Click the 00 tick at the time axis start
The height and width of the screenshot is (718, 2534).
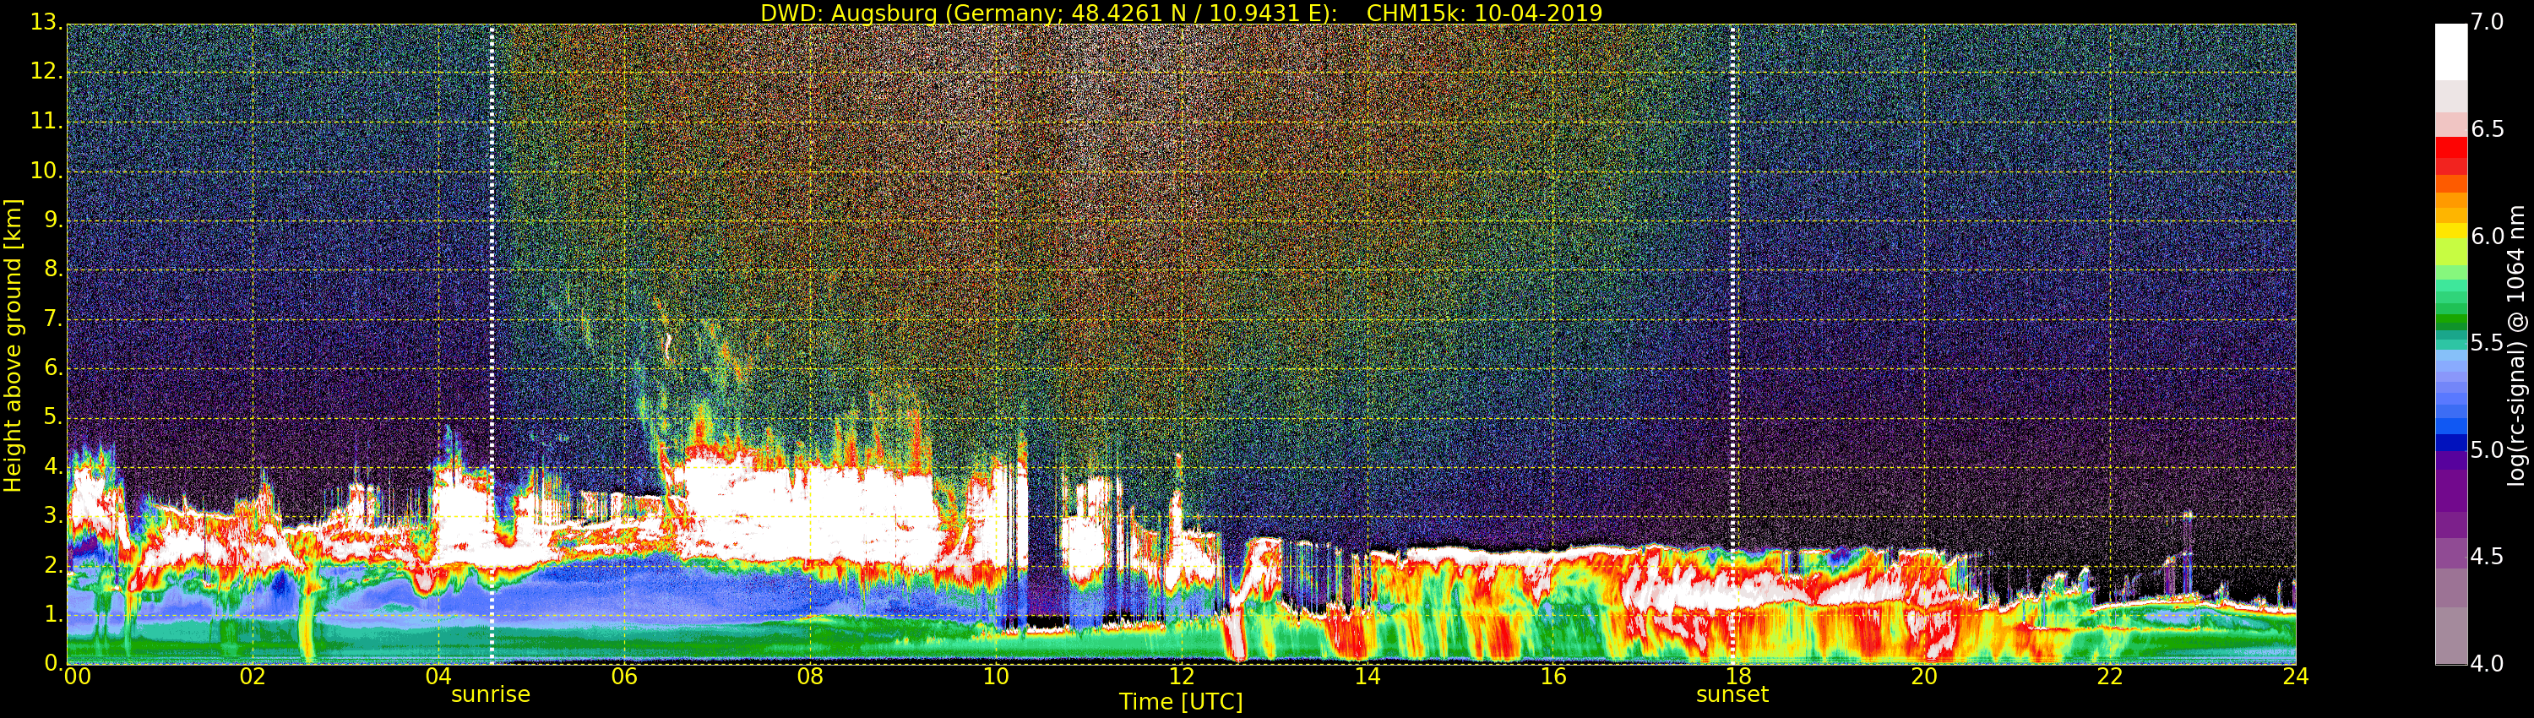click(77, 677)
